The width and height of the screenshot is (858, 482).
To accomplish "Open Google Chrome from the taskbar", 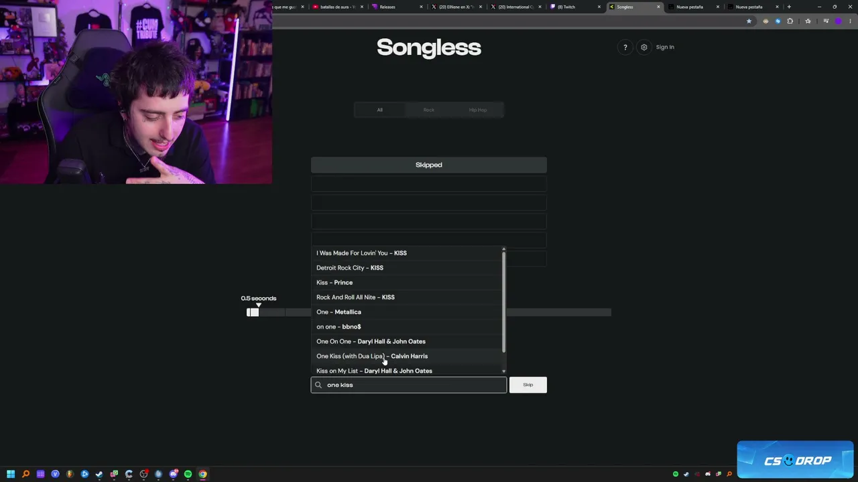I will tap(202, 474).
